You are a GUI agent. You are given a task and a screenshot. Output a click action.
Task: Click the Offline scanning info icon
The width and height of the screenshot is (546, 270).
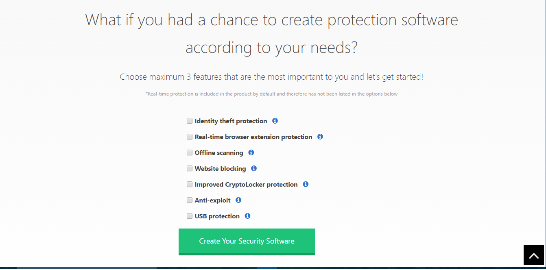pos(251,152)
